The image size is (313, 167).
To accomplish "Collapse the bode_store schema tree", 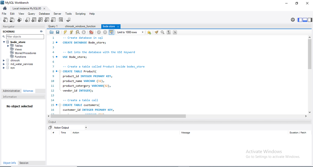I will coord(4,42).
